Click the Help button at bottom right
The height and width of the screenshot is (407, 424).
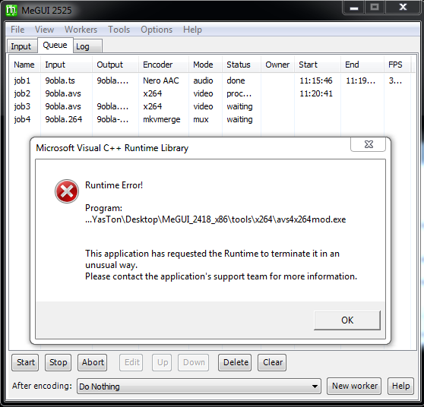point(400,386)
